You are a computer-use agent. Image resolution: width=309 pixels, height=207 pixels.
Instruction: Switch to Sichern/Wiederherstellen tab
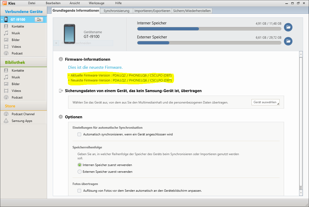coord(192,11)
